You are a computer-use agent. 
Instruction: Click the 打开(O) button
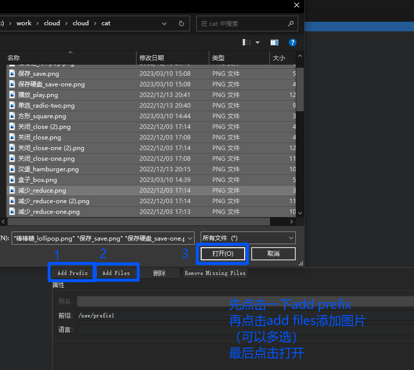tap(222, 254)
